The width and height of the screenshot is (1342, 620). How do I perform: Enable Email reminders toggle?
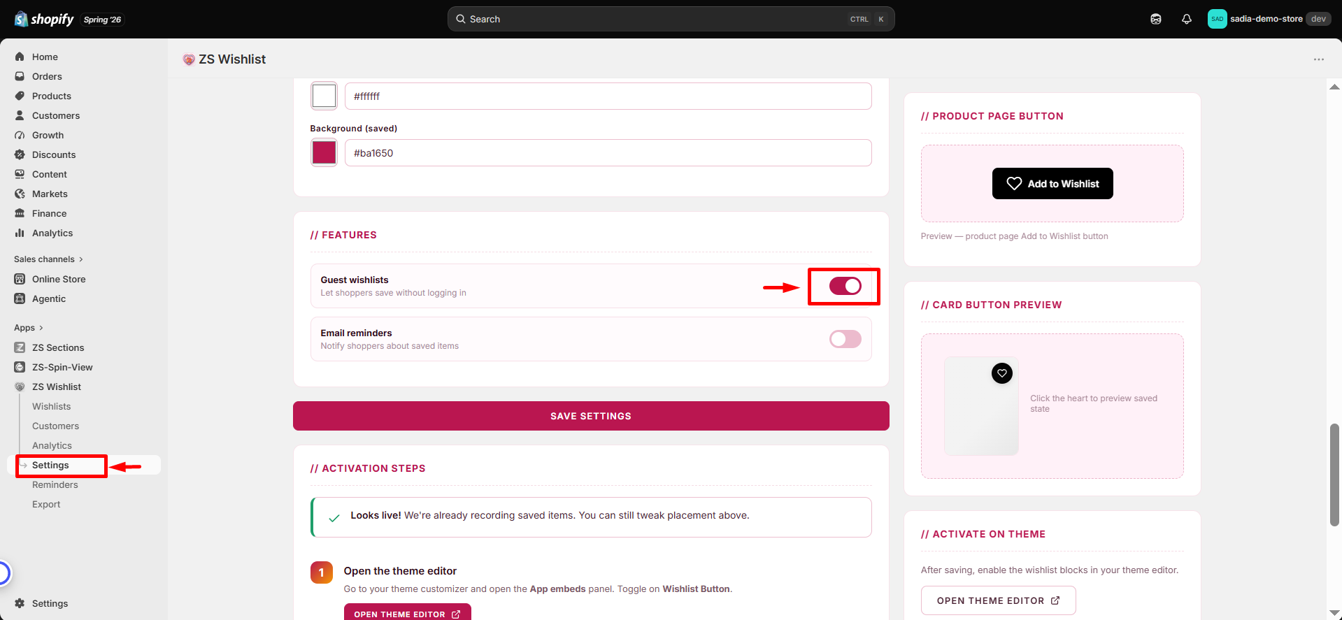click(x=845, y=339)
